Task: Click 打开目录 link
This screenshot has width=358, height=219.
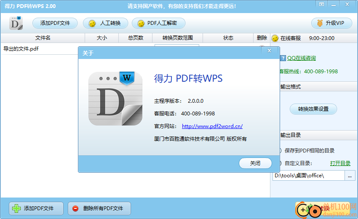Action: 340,163
